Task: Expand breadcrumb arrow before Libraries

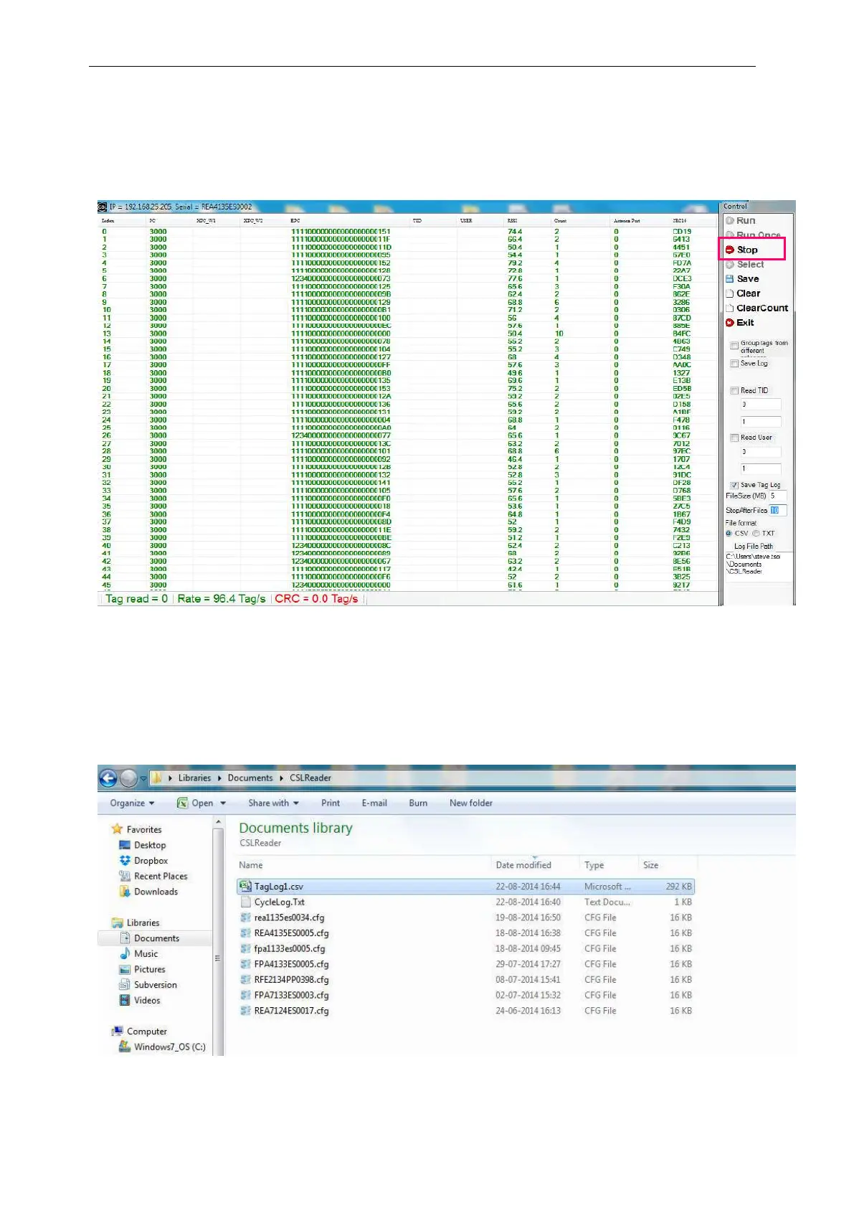Action: 170,778
